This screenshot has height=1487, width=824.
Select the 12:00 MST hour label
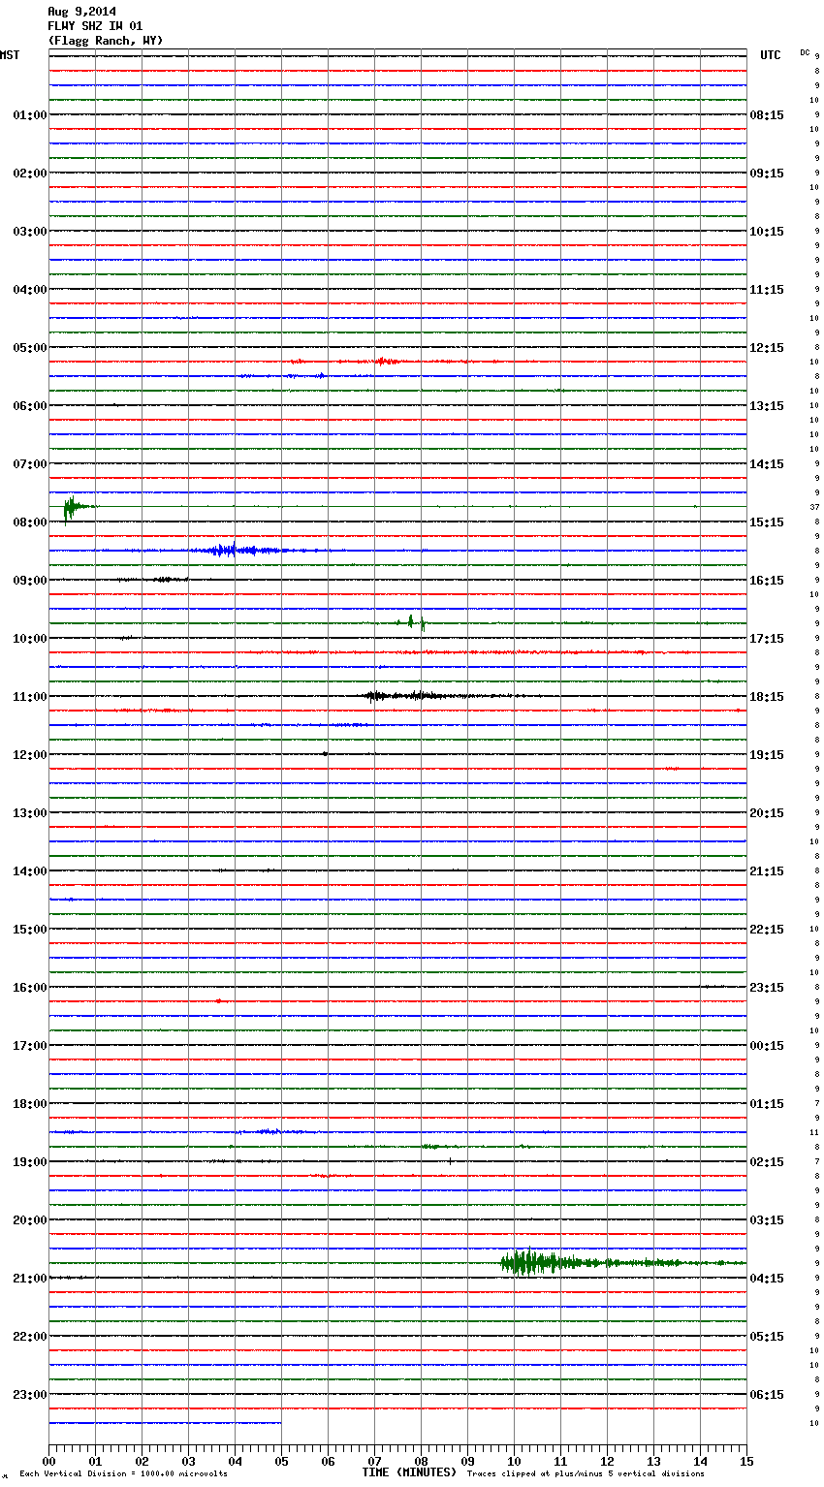[29, 755]
